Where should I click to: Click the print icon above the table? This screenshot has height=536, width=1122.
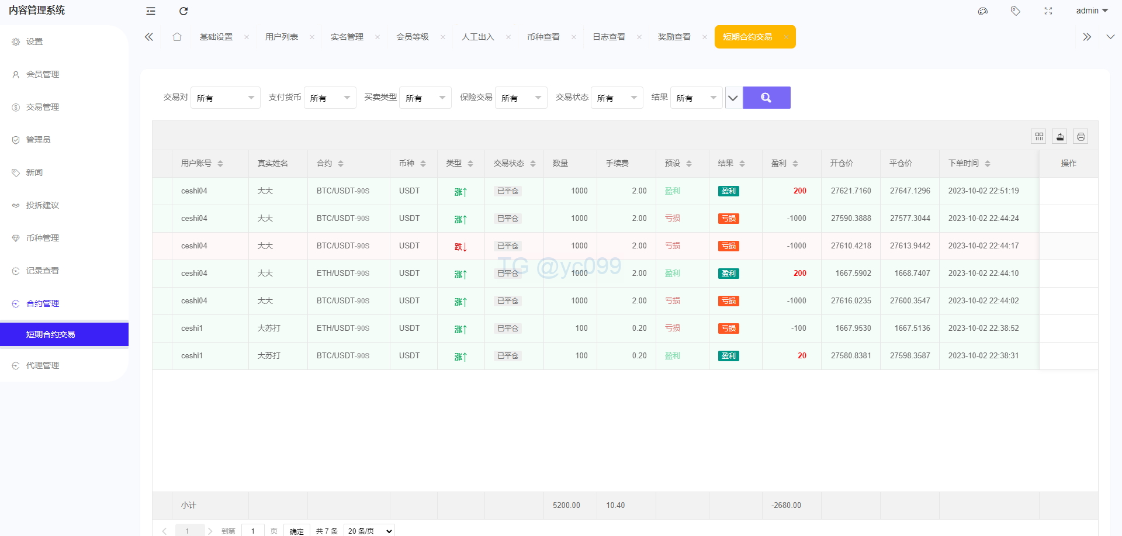point(1081,136)
